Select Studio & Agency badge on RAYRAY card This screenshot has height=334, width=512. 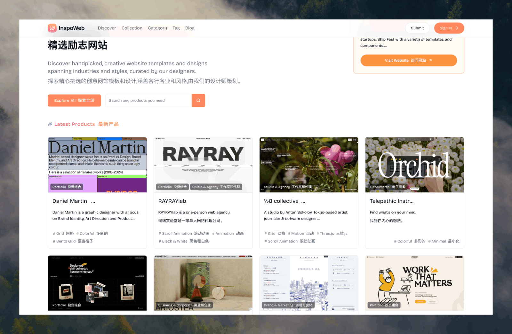coord(216,187)
